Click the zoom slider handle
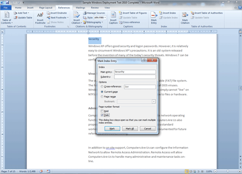242x174 pixels. [x=228, y=171]
